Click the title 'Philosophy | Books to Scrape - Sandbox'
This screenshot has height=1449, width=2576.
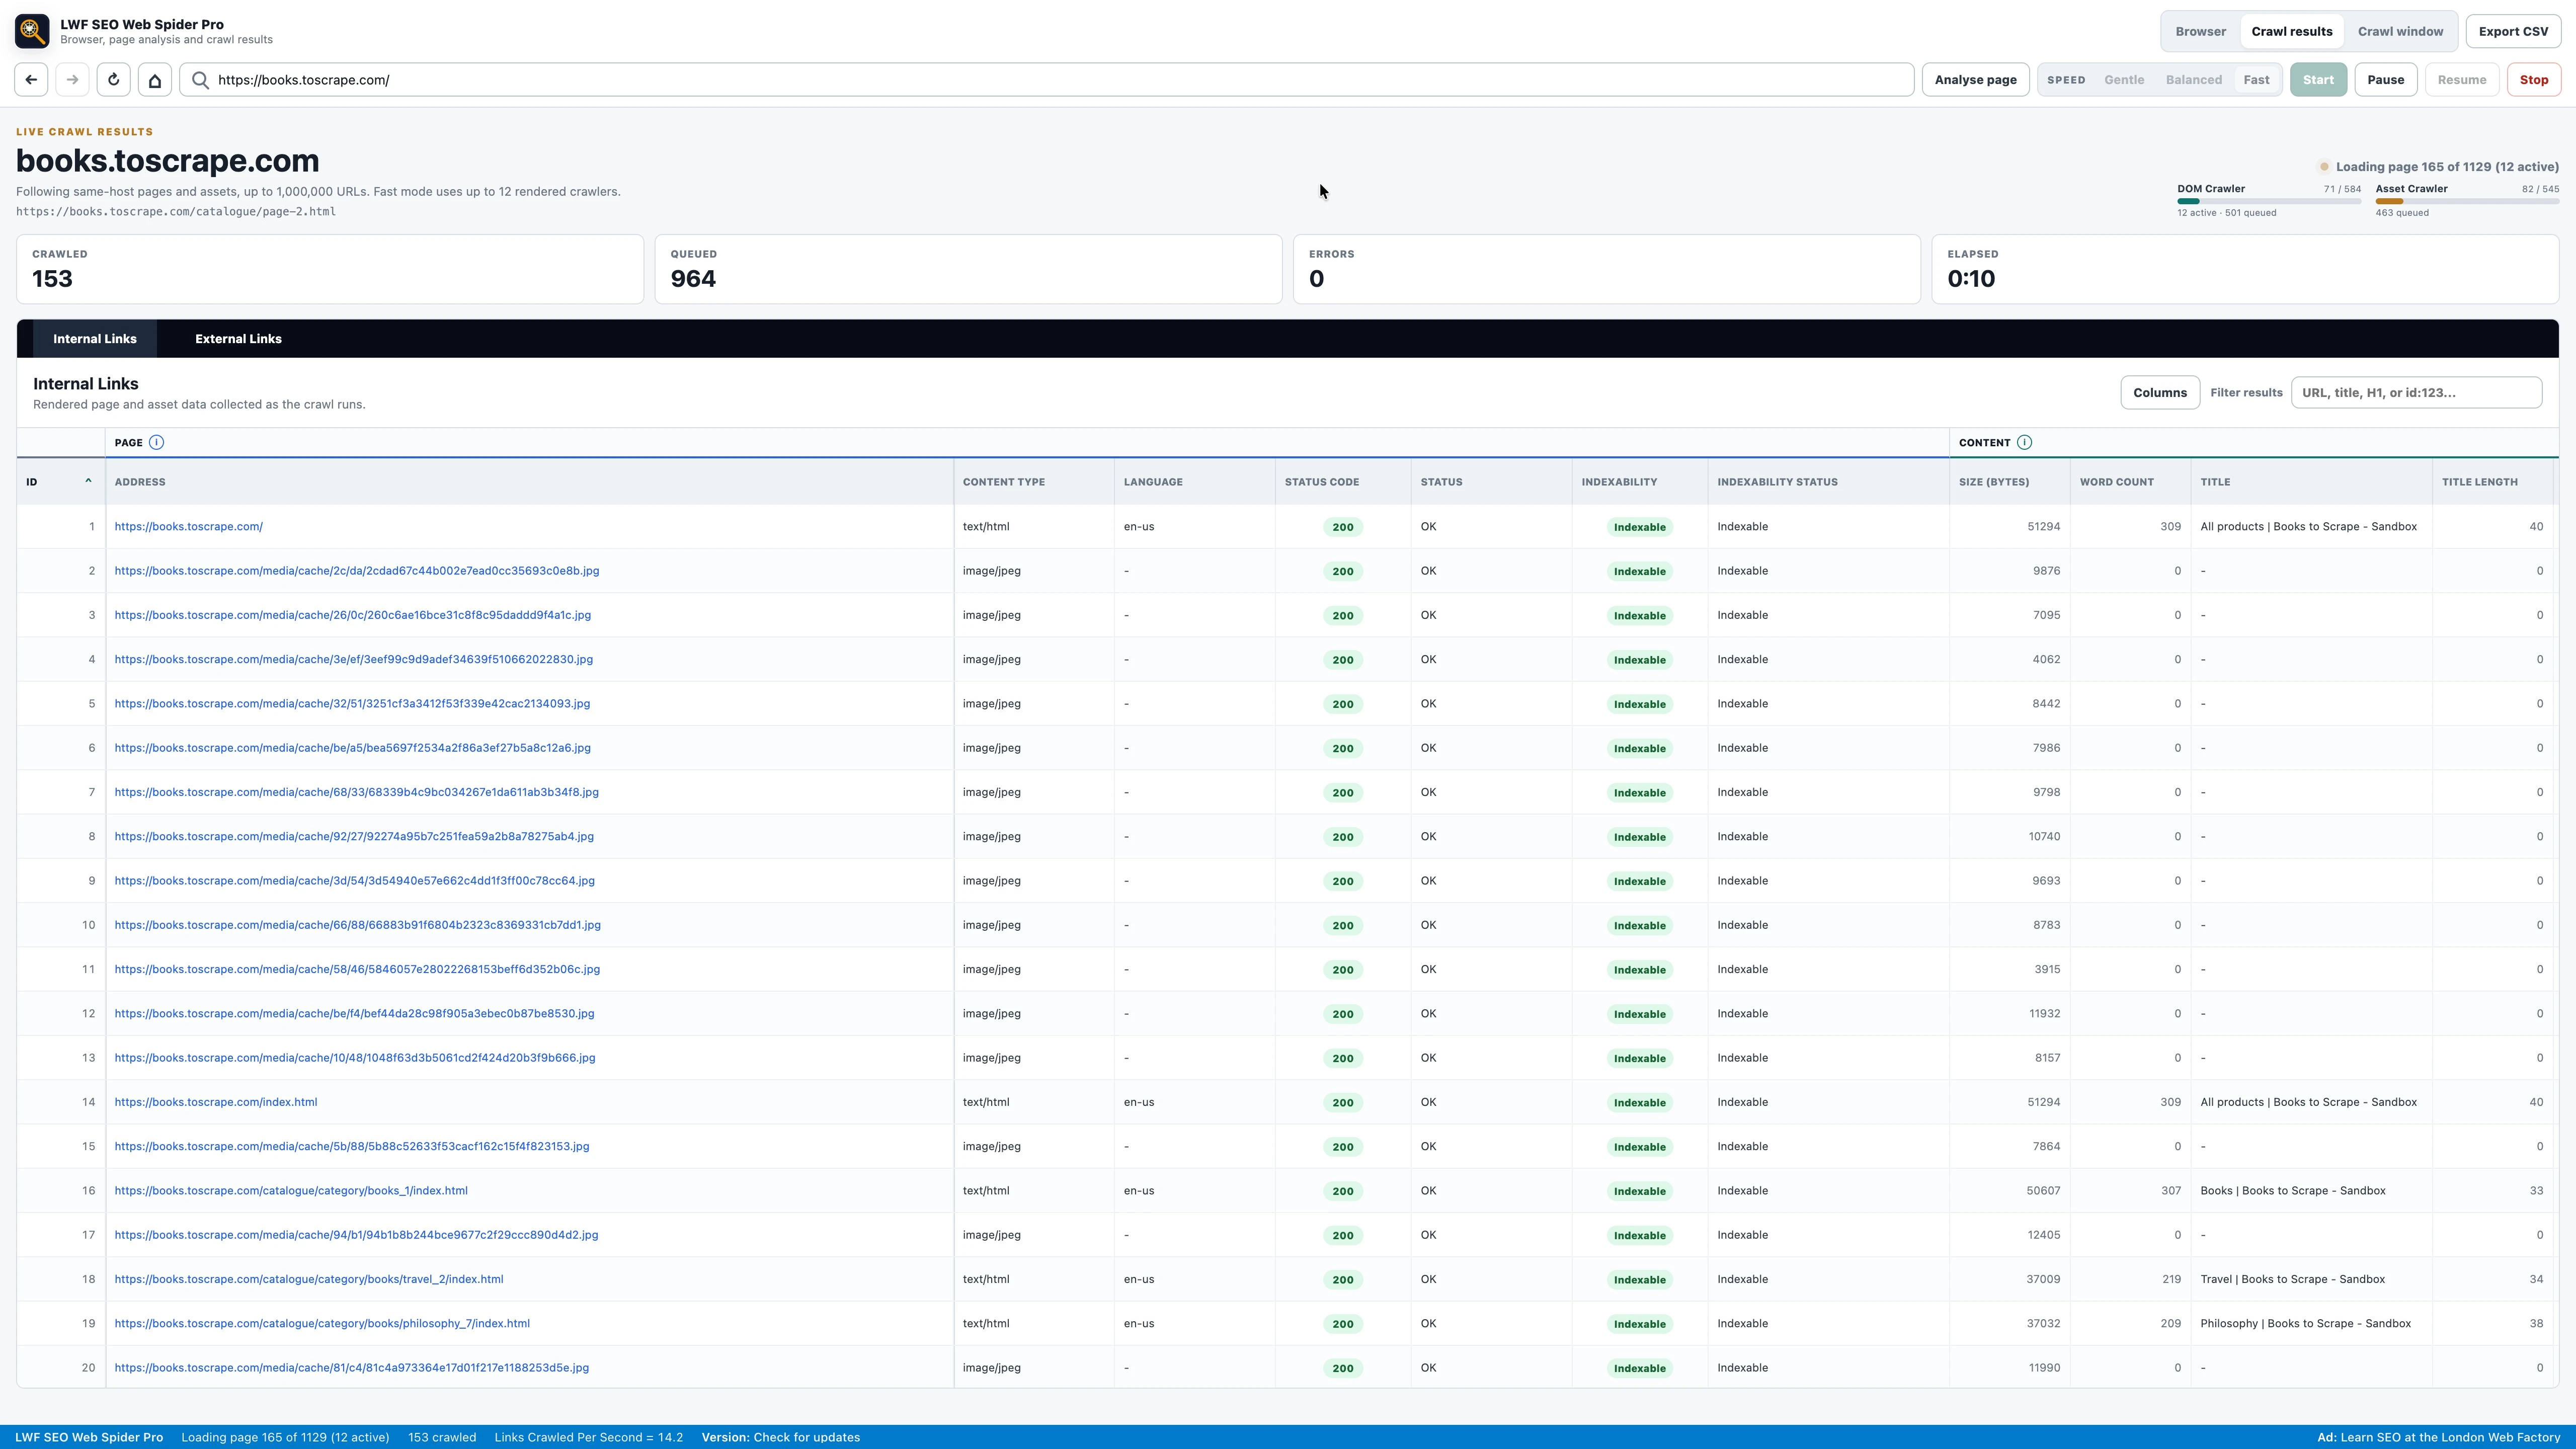click(x=2305, y=1324)
